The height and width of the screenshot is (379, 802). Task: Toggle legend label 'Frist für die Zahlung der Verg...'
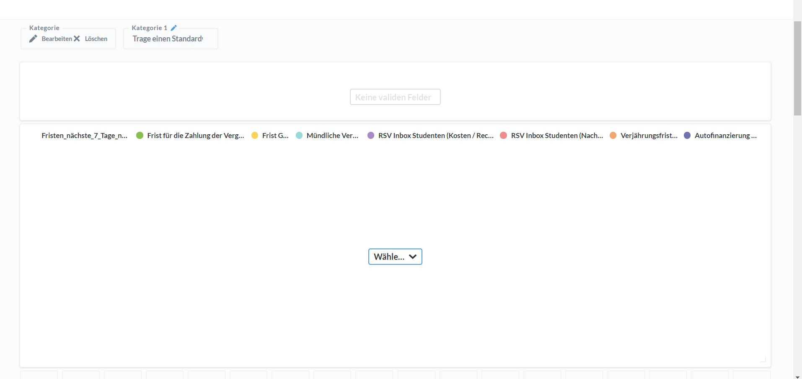[x=196, y=136]
